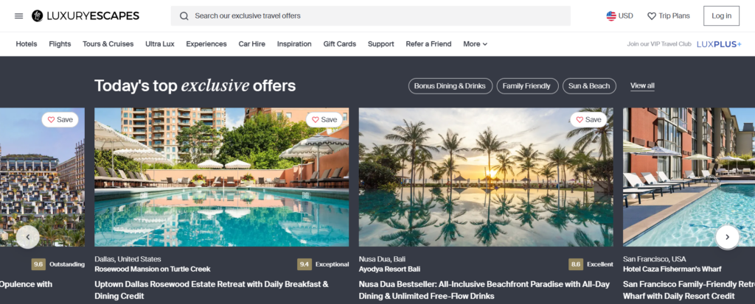755x304 pixels.
Task: Click the USD flag currency icon
Action: click(x=611, y=16)
